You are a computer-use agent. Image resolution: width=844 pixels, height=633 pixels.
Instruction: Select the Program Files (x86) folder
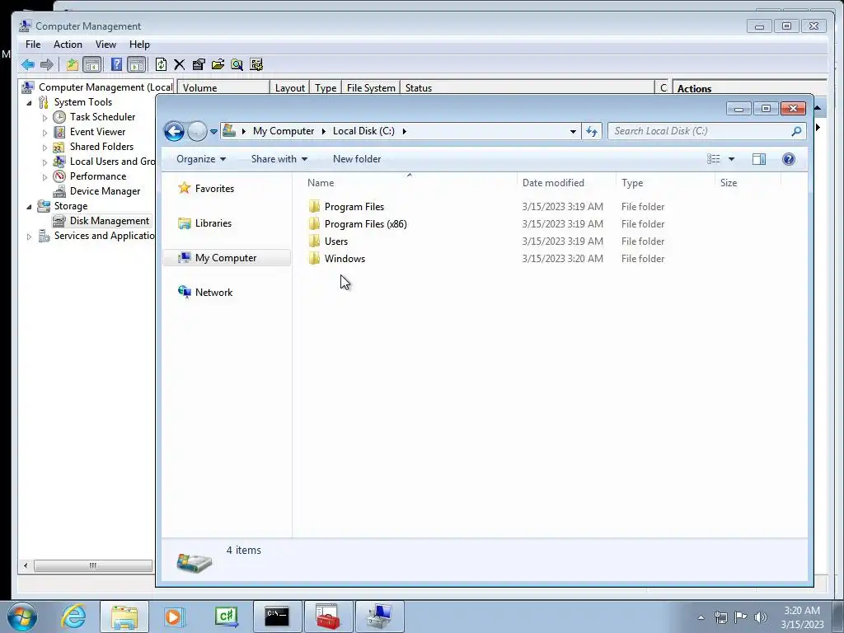pos(365,224)
